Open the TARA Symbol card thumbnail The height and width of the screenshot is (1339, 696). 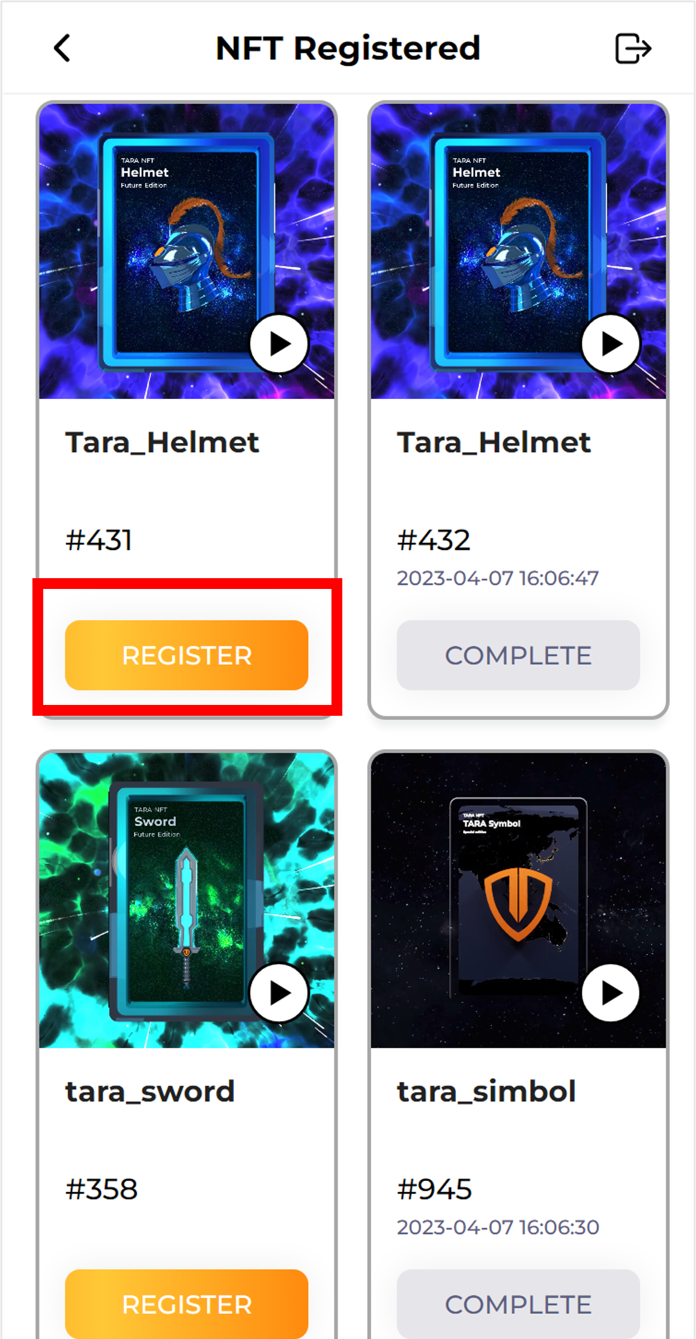[x=518, y=900]
